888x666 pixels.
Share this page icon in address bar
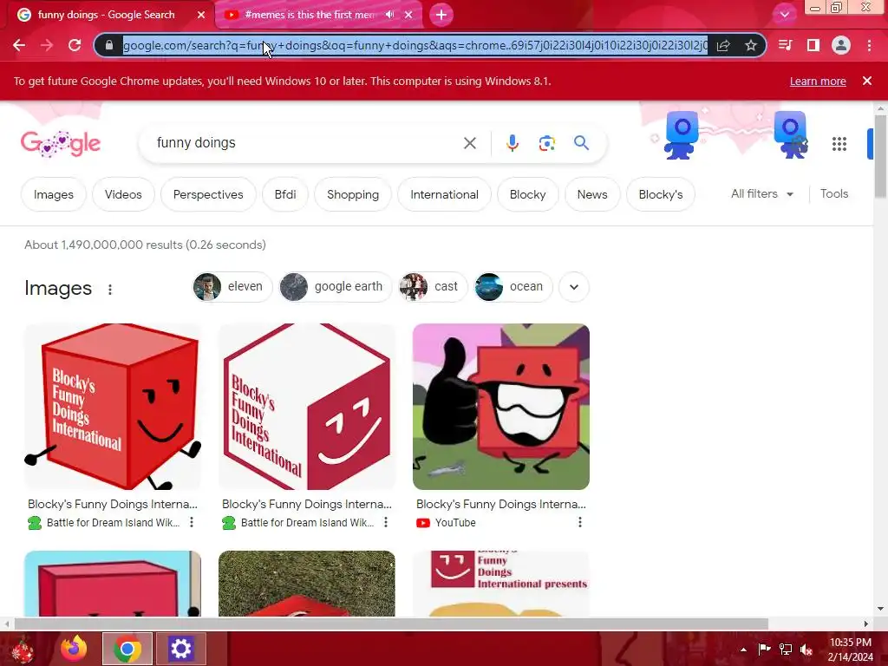tap(723, 45)
